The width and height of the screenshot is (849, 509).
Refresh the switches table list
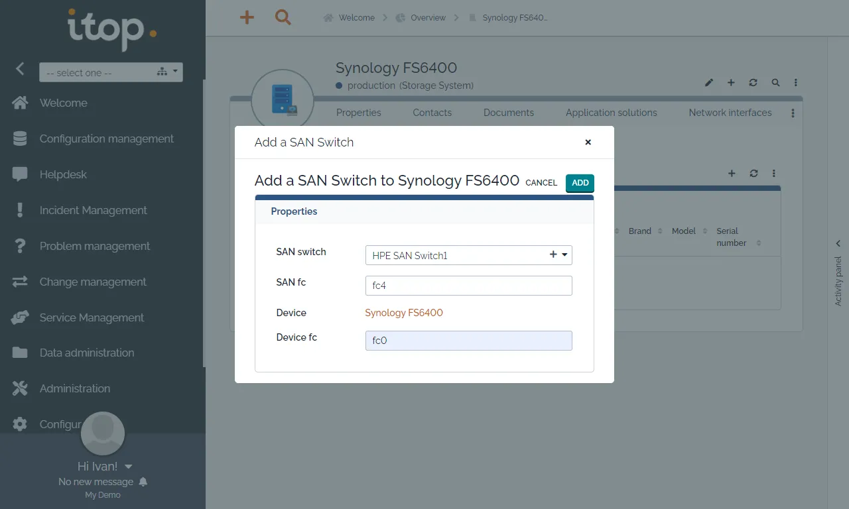[753, 174]
